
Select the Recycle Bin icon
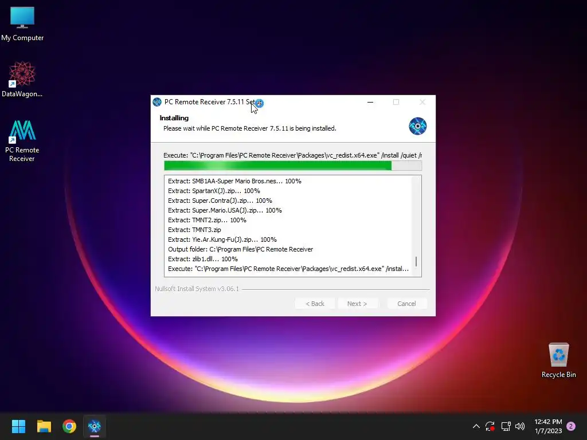[558, 360]
